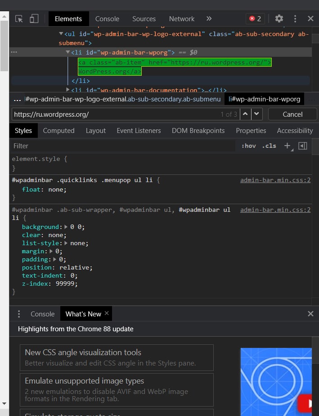Click the element.style rule block

click(160, 163)
